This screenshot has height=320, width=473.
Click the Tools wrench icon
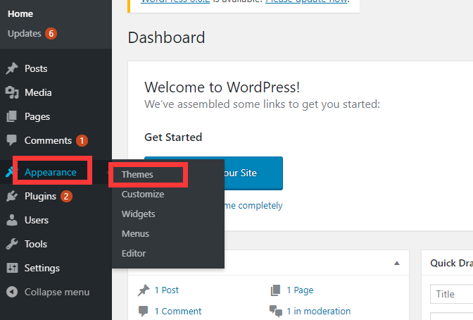[x=12, y=244]
